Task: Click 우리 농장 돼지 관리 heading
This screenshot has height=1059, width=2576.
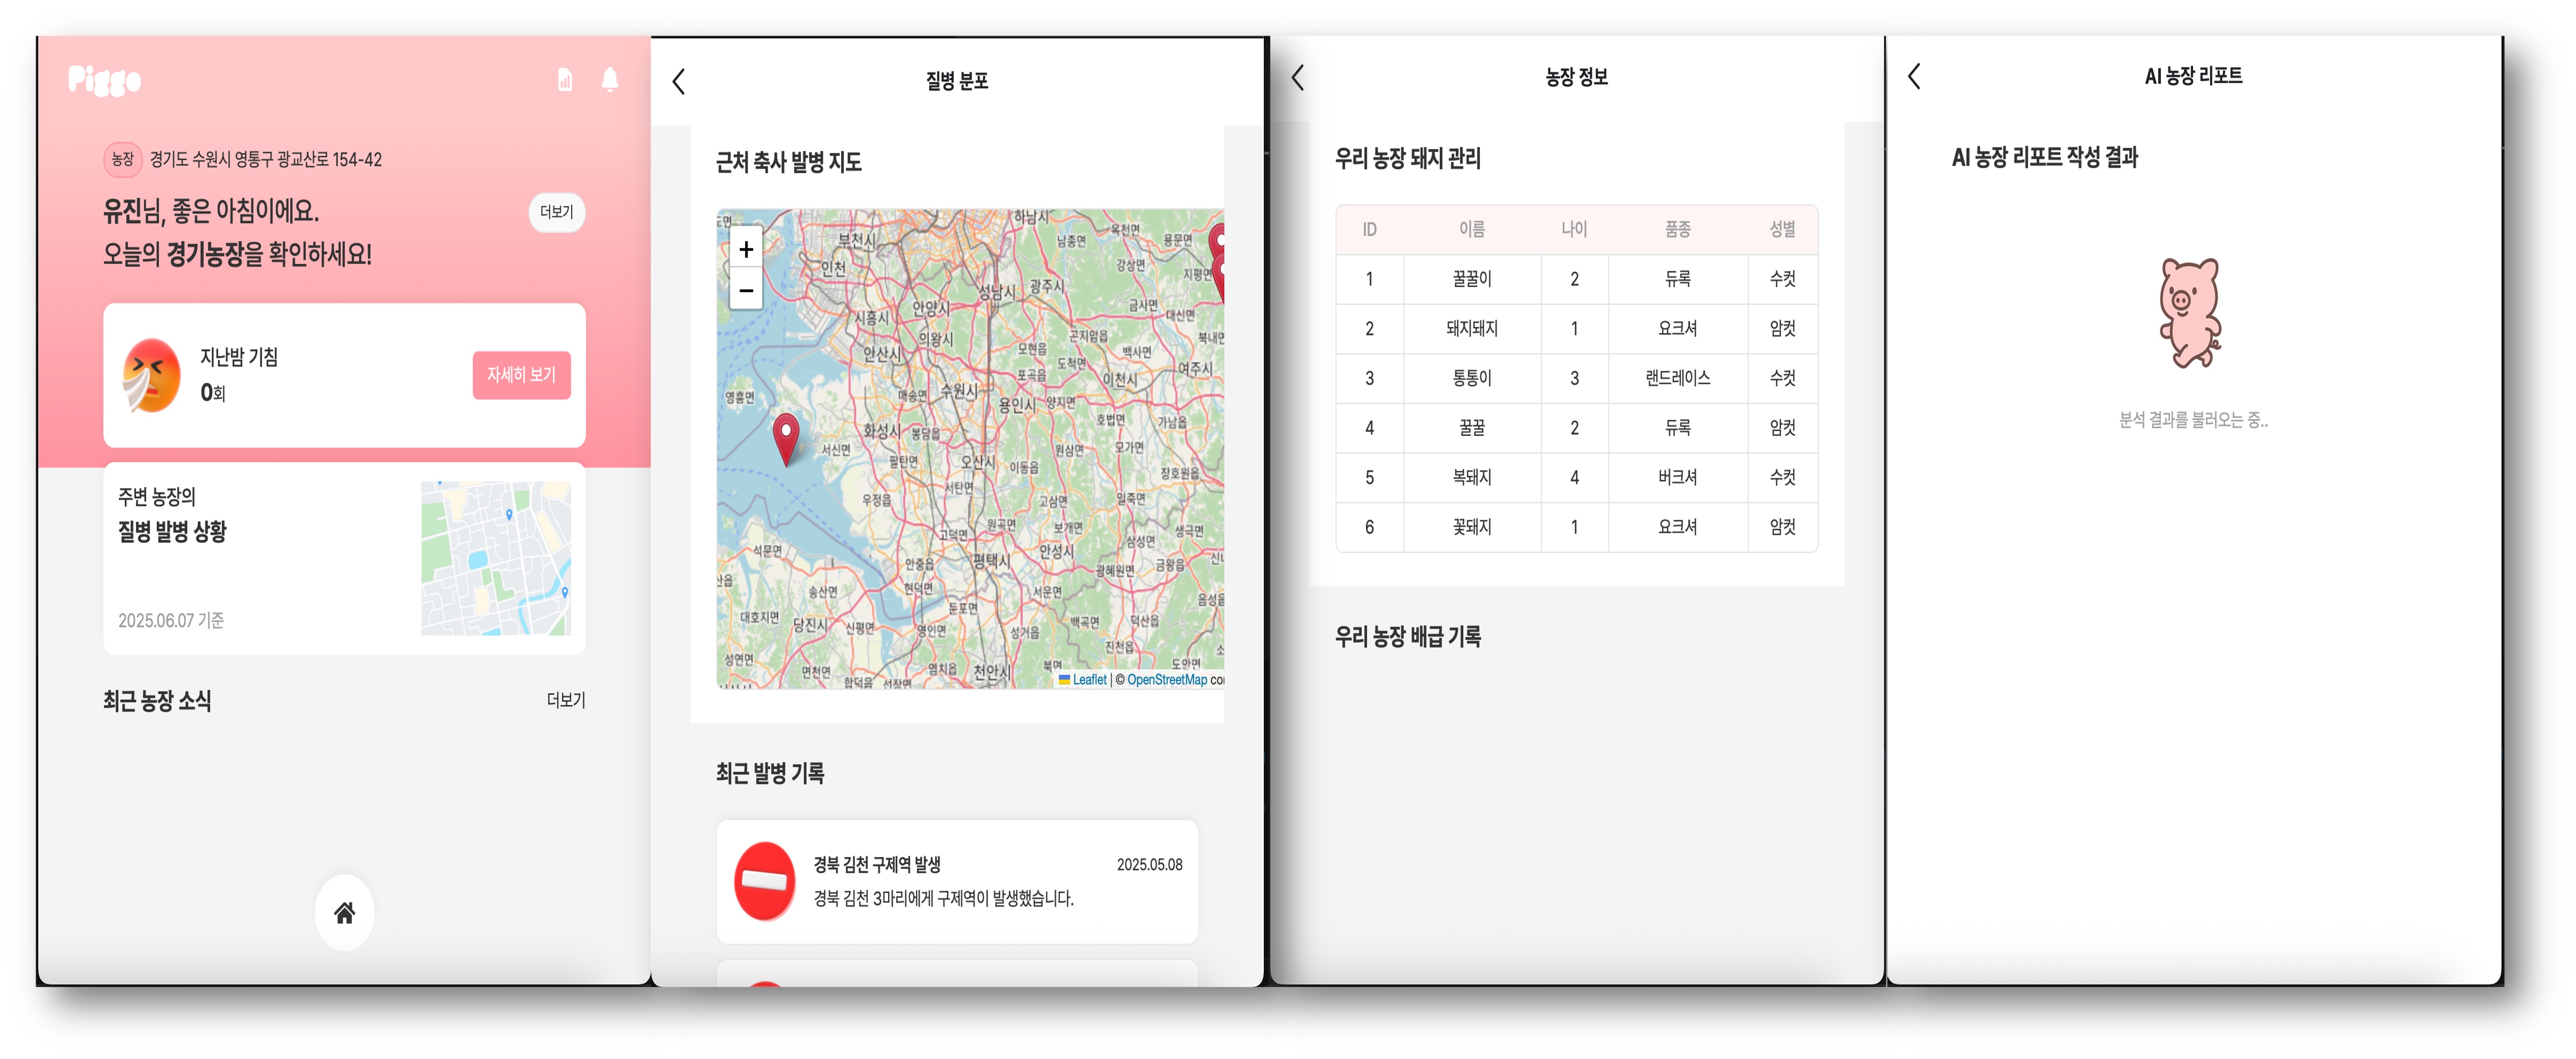Action: [x=1408, y=158]
